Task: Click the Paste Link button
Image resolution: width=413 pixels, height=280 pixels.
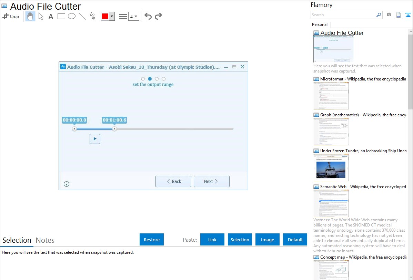Action: click(212, 240)
